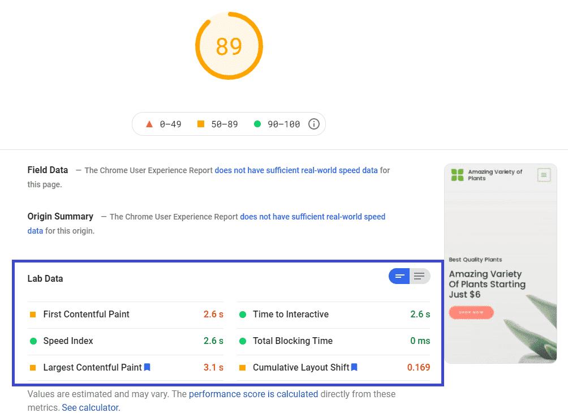Click the hamburger menu icon in page preview

coord(544,175)
